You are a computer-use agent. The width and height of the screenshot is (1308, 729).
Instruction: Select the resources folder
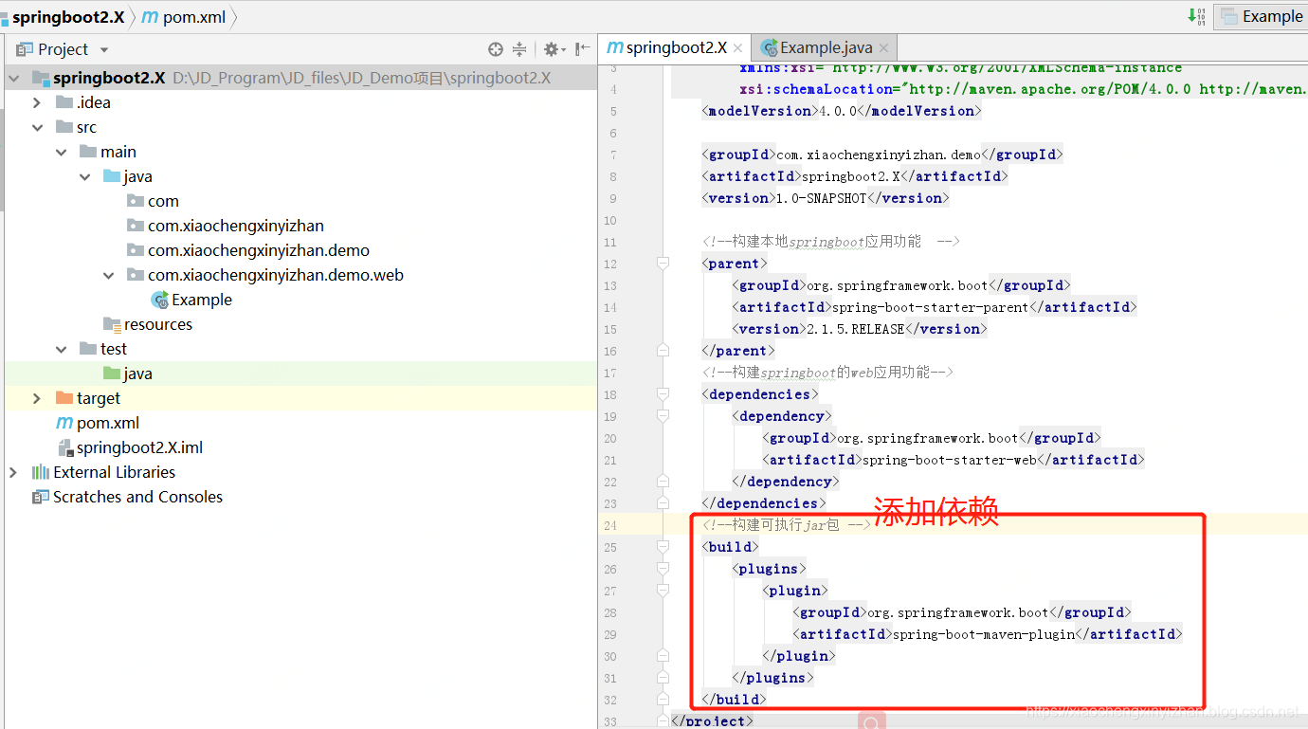157,324
